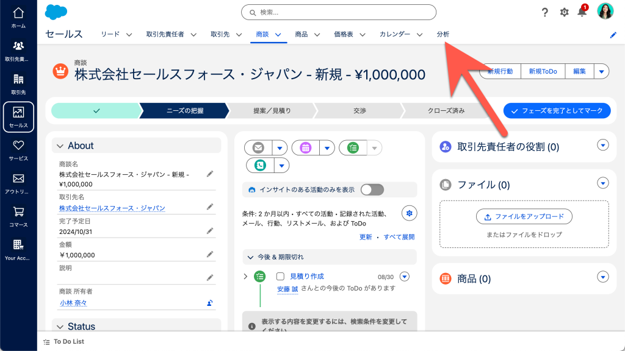625x351 pixels.
Task: Change the 商談 所有者 owner icon
Action: click(x=210, y=303)
